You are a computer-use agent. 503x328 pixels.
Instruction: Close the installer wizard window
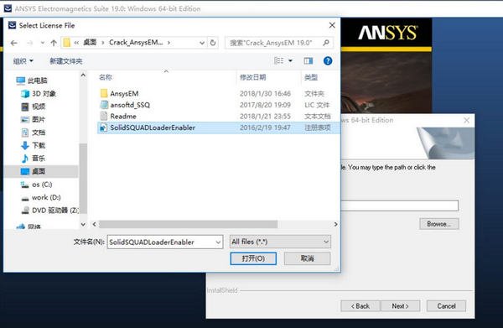tap(467, 120)
